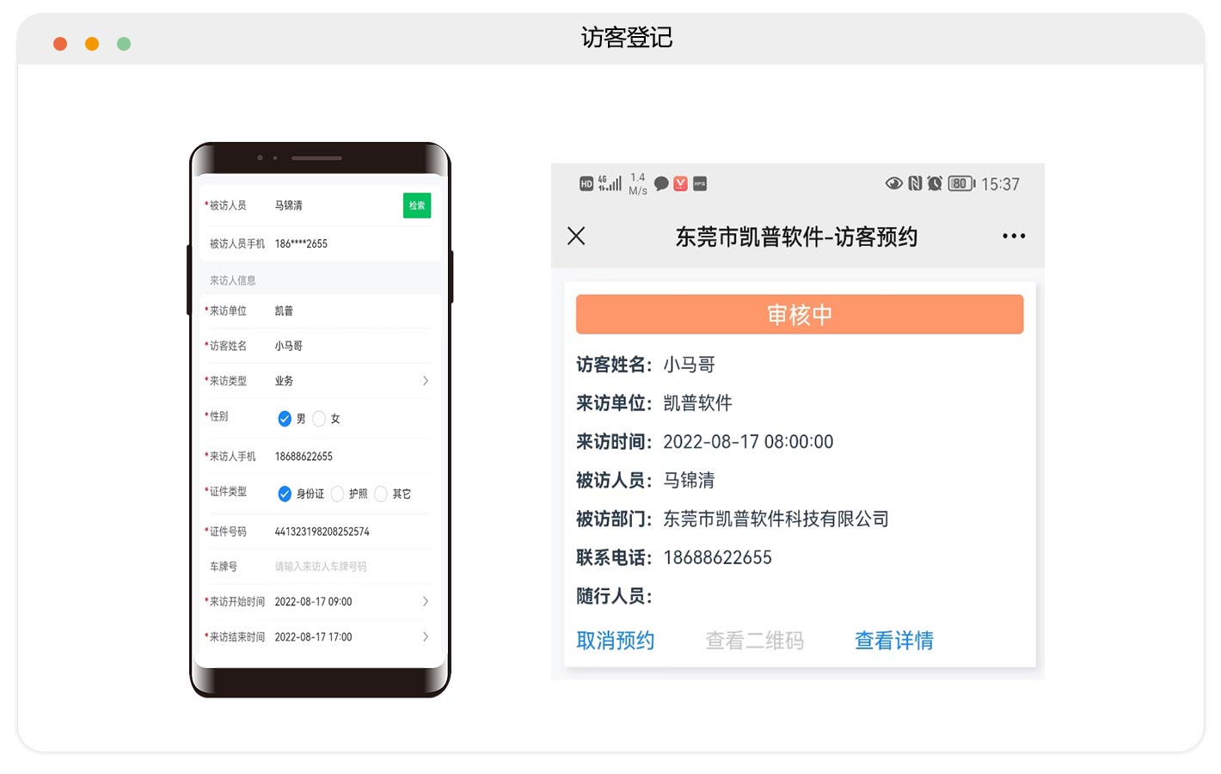
Task: Open the three-dot more options menu
Action: point(1014,236)
